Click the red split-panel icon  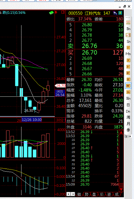click(x=63, y=12)
